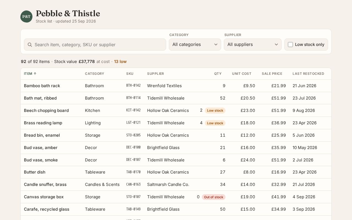This screenshot has height=220, width=352.
Task: Click SKU STO-0107
Action: [x=133, y=197]
